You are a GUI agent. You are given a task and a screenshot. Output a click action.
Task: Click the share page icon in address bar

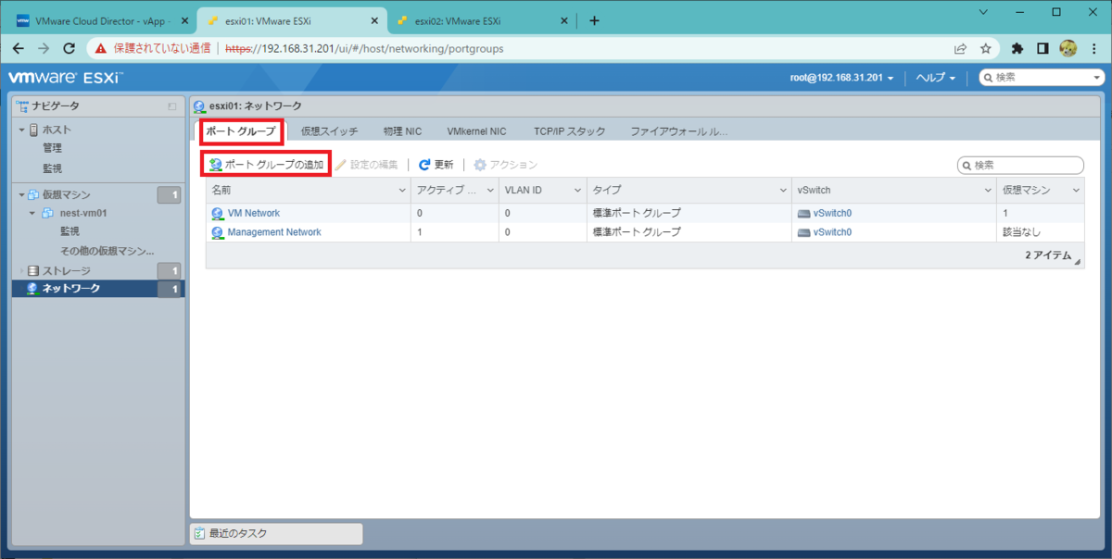(x=961, y=48)
